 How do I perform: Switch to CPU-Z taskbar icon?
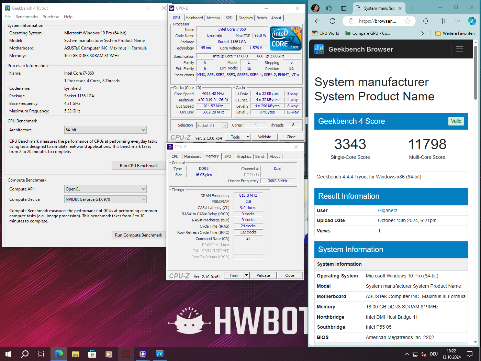click(143, 354)
